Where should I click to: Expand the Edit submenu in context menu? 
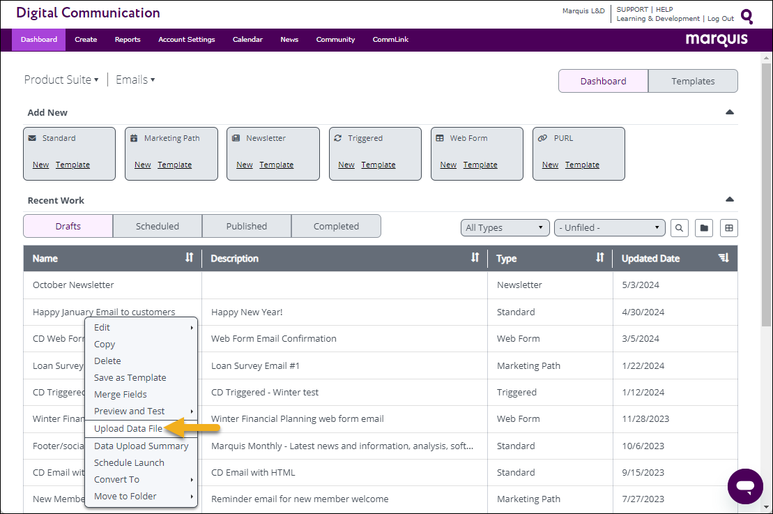tap(141, 328)
